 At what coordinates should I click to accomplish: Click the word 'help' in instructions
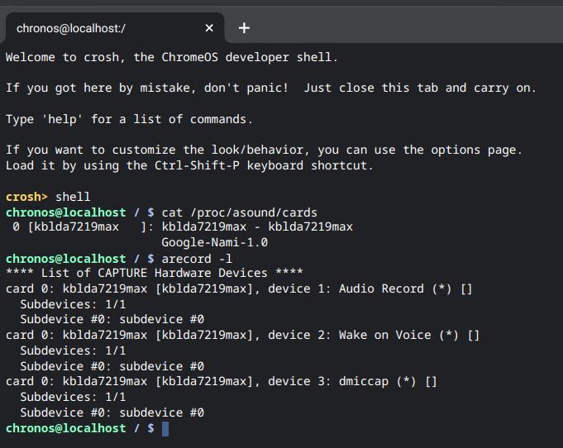(63, 119)
